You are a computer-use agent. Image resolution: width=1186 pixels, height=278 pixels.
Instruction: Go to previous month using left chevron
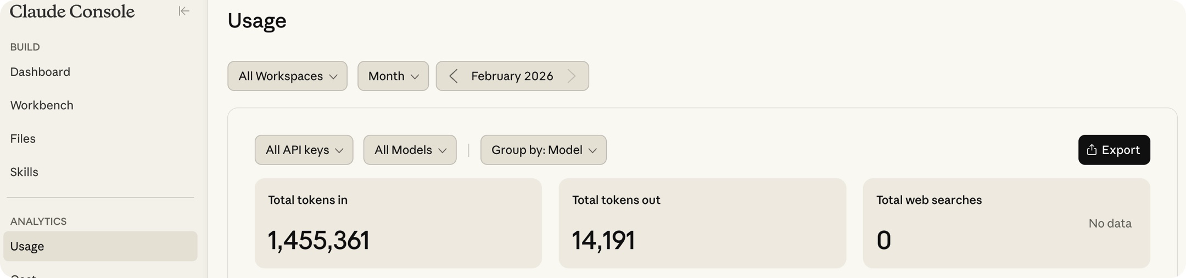453,76
